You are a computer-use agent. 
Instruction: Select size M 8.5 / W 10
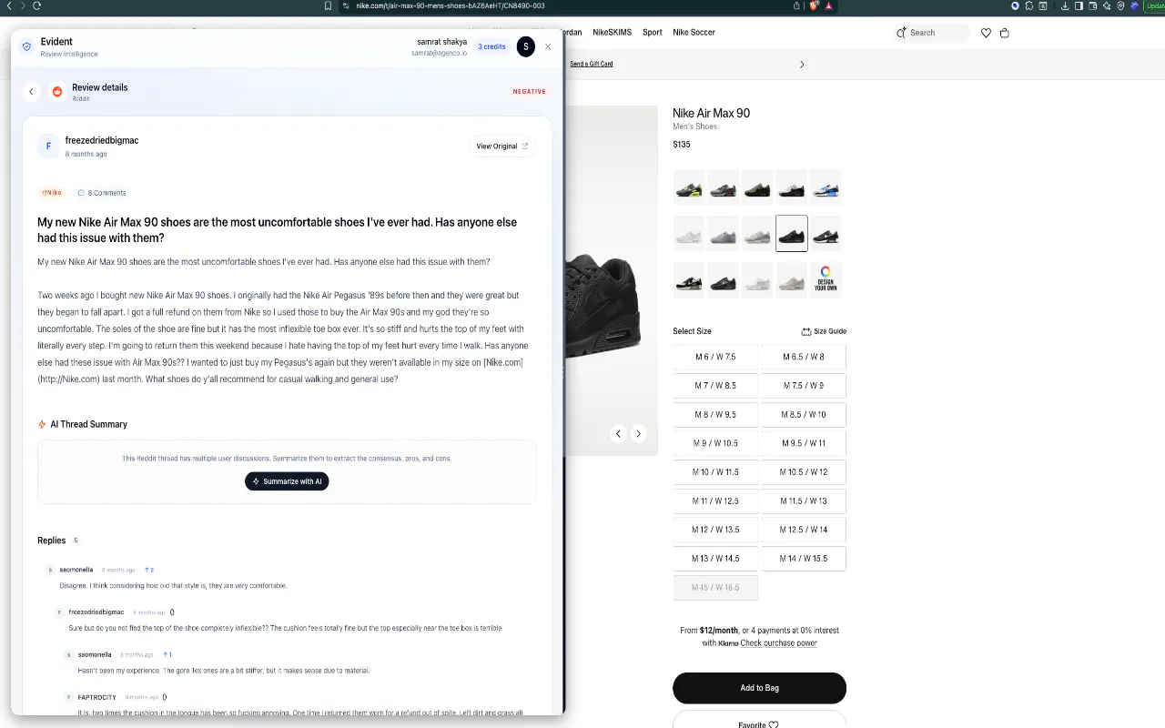point(804,414)
